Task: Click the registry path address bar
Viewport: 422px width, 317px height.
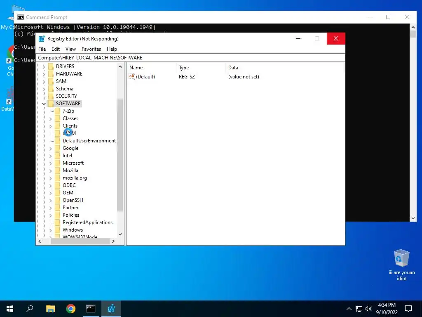Action: pos(190,58)
